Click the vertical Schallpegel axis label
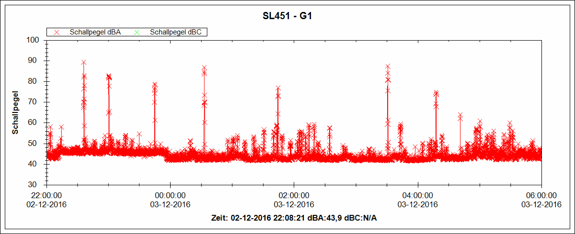The width and height of the screenshot is (575, 234). tap(15, 111)
